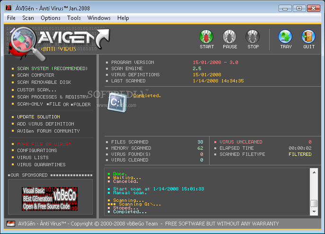Select Scan Removable Disk
Viewport: 325px width, 234px height.
[44, 82]
